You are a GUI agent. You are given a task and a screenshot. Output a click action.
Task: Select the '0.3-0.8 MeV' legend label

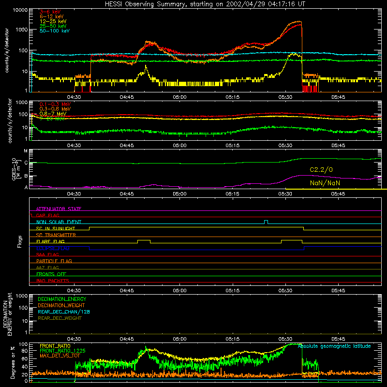click(x=55, y=109)
